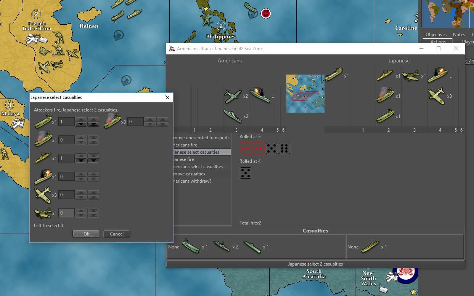Click the five-pip die under Rolled at 4
Viewport: 474px width, 296px height.
(x=246, y=173)
